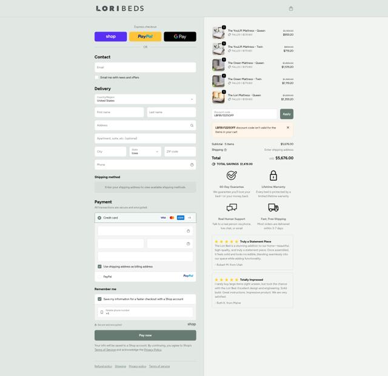The width and height of the screenshot is (388, 376).
Task: Click Apartment, suite, etc. optional field
Action: (145, 139)
